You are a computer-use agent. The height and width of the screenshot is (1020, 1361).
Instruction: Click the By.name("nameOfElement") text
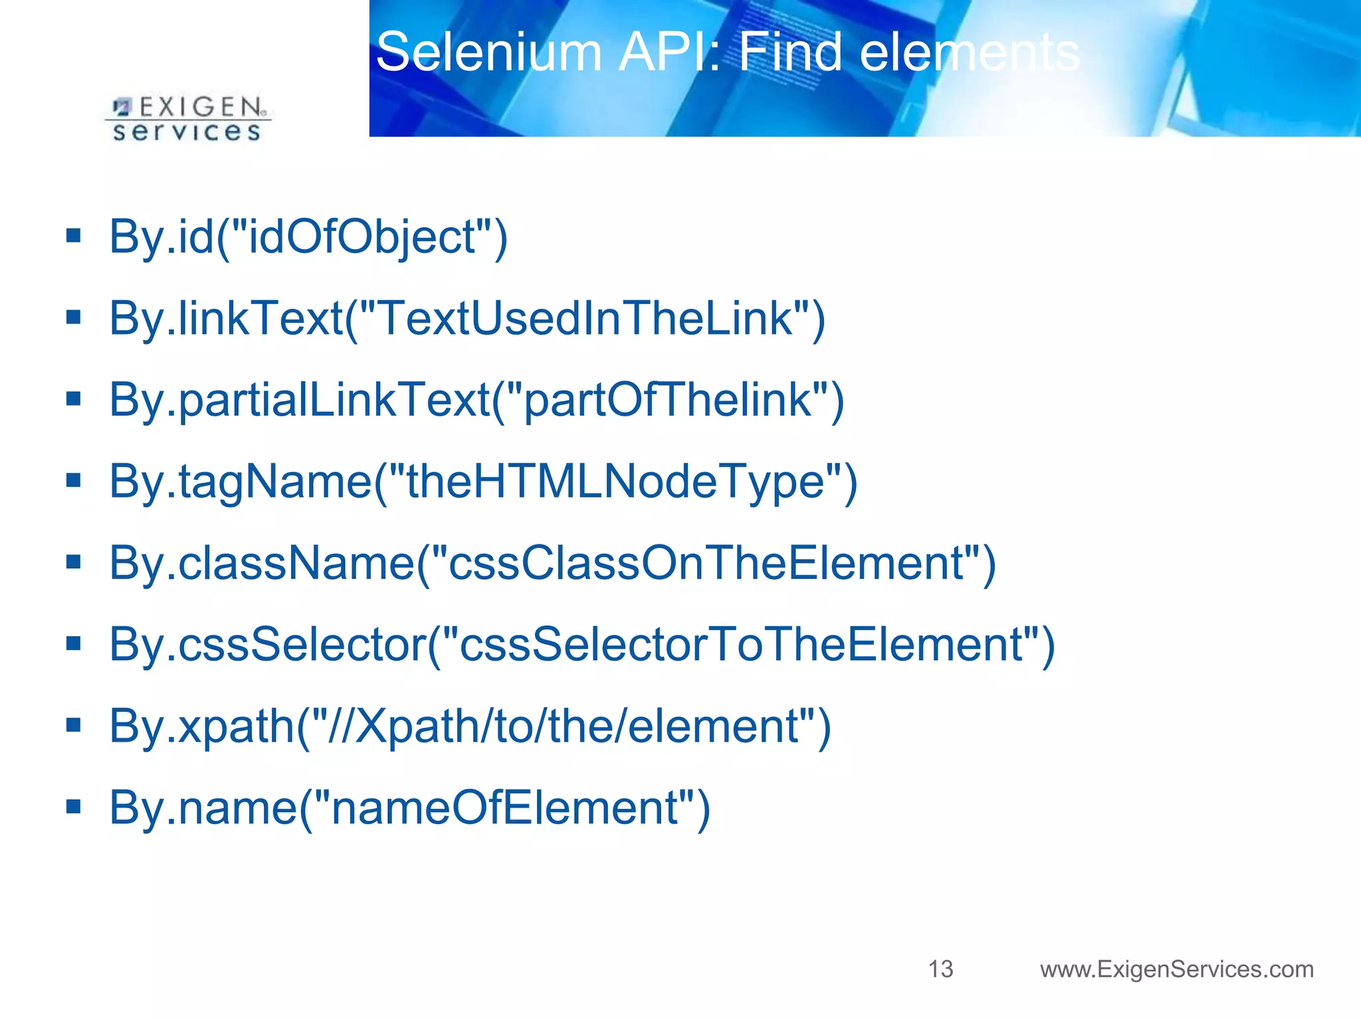tap(409, 808)
